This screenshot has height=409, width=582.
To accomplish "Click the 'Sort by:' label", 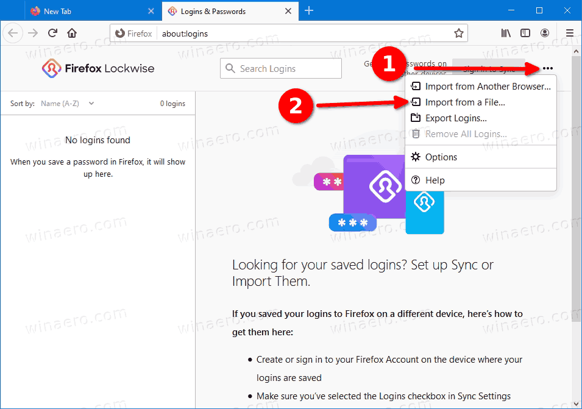I will 23,104.
